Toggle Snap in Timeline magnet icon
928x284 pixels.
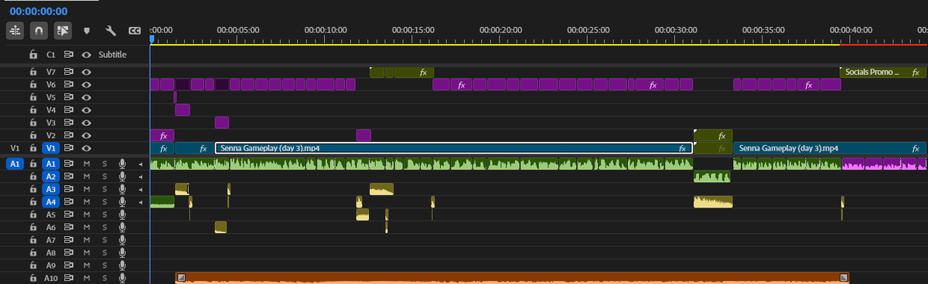pyautogui.click(x=38, y=31)
